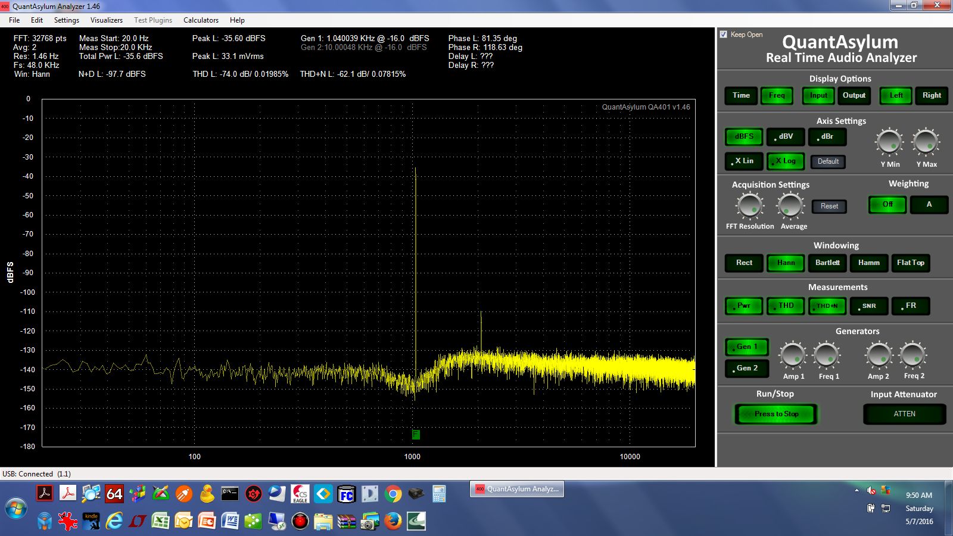The width and height of the screenshot is (953, 536).
Task: Switch X axis to linear (X Lin)
Action: (x=744, y=161)
